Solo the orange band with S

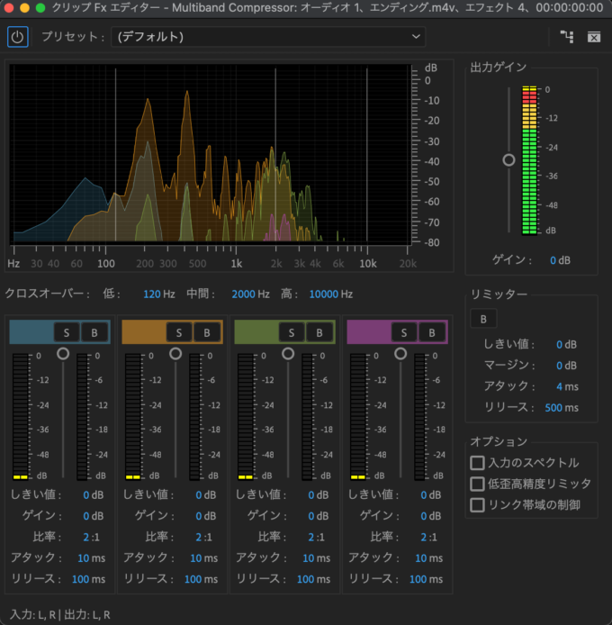click(x=179, y=332)
